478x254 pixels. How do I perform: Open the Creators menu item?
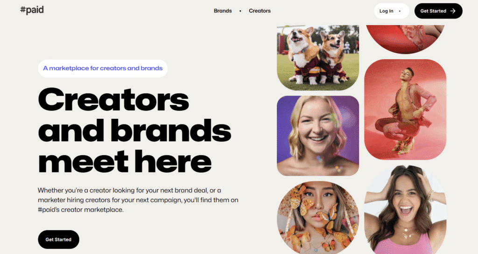260,11
